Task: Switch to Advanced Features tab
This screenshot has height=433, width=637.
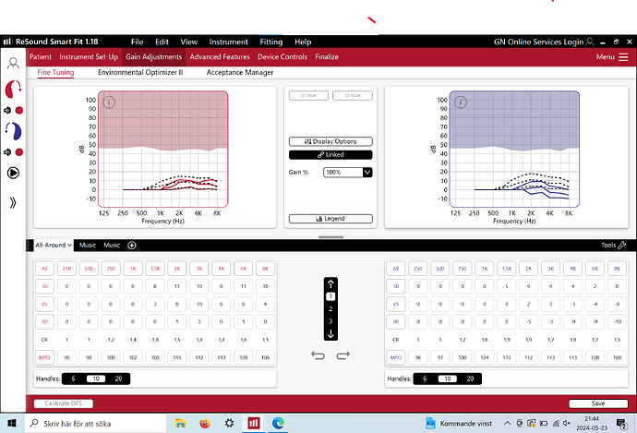Action: click(220, 57)
